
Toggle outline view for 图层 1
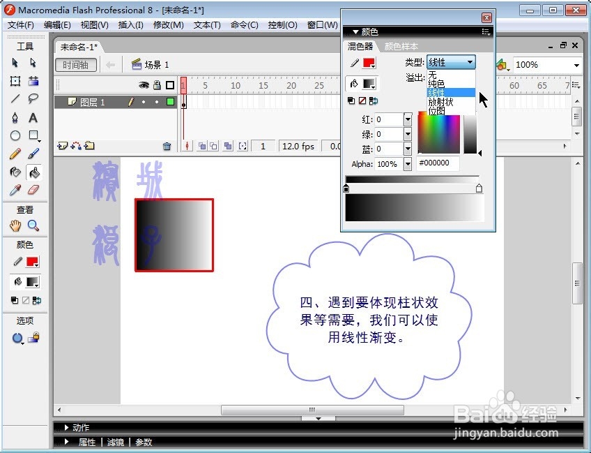pos(171,102)
